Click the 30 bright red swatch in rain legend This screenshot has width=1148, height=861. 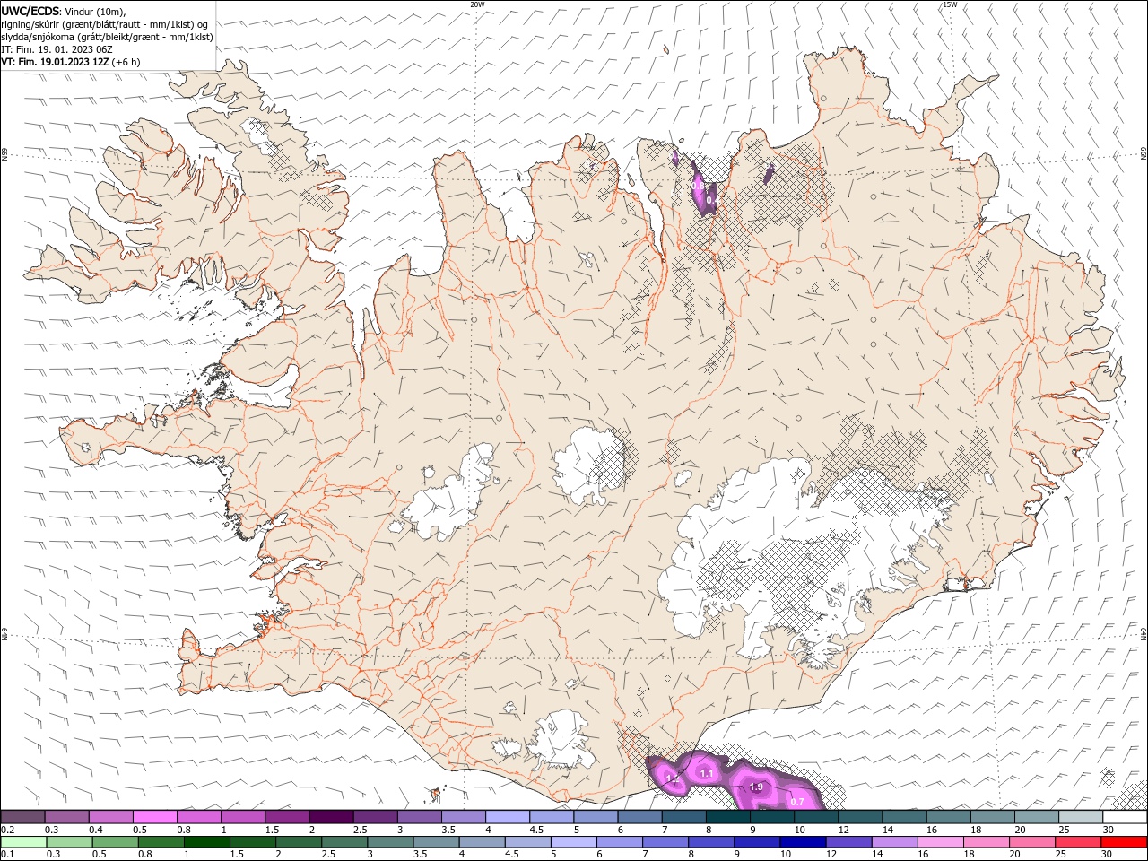point(1124,842)
